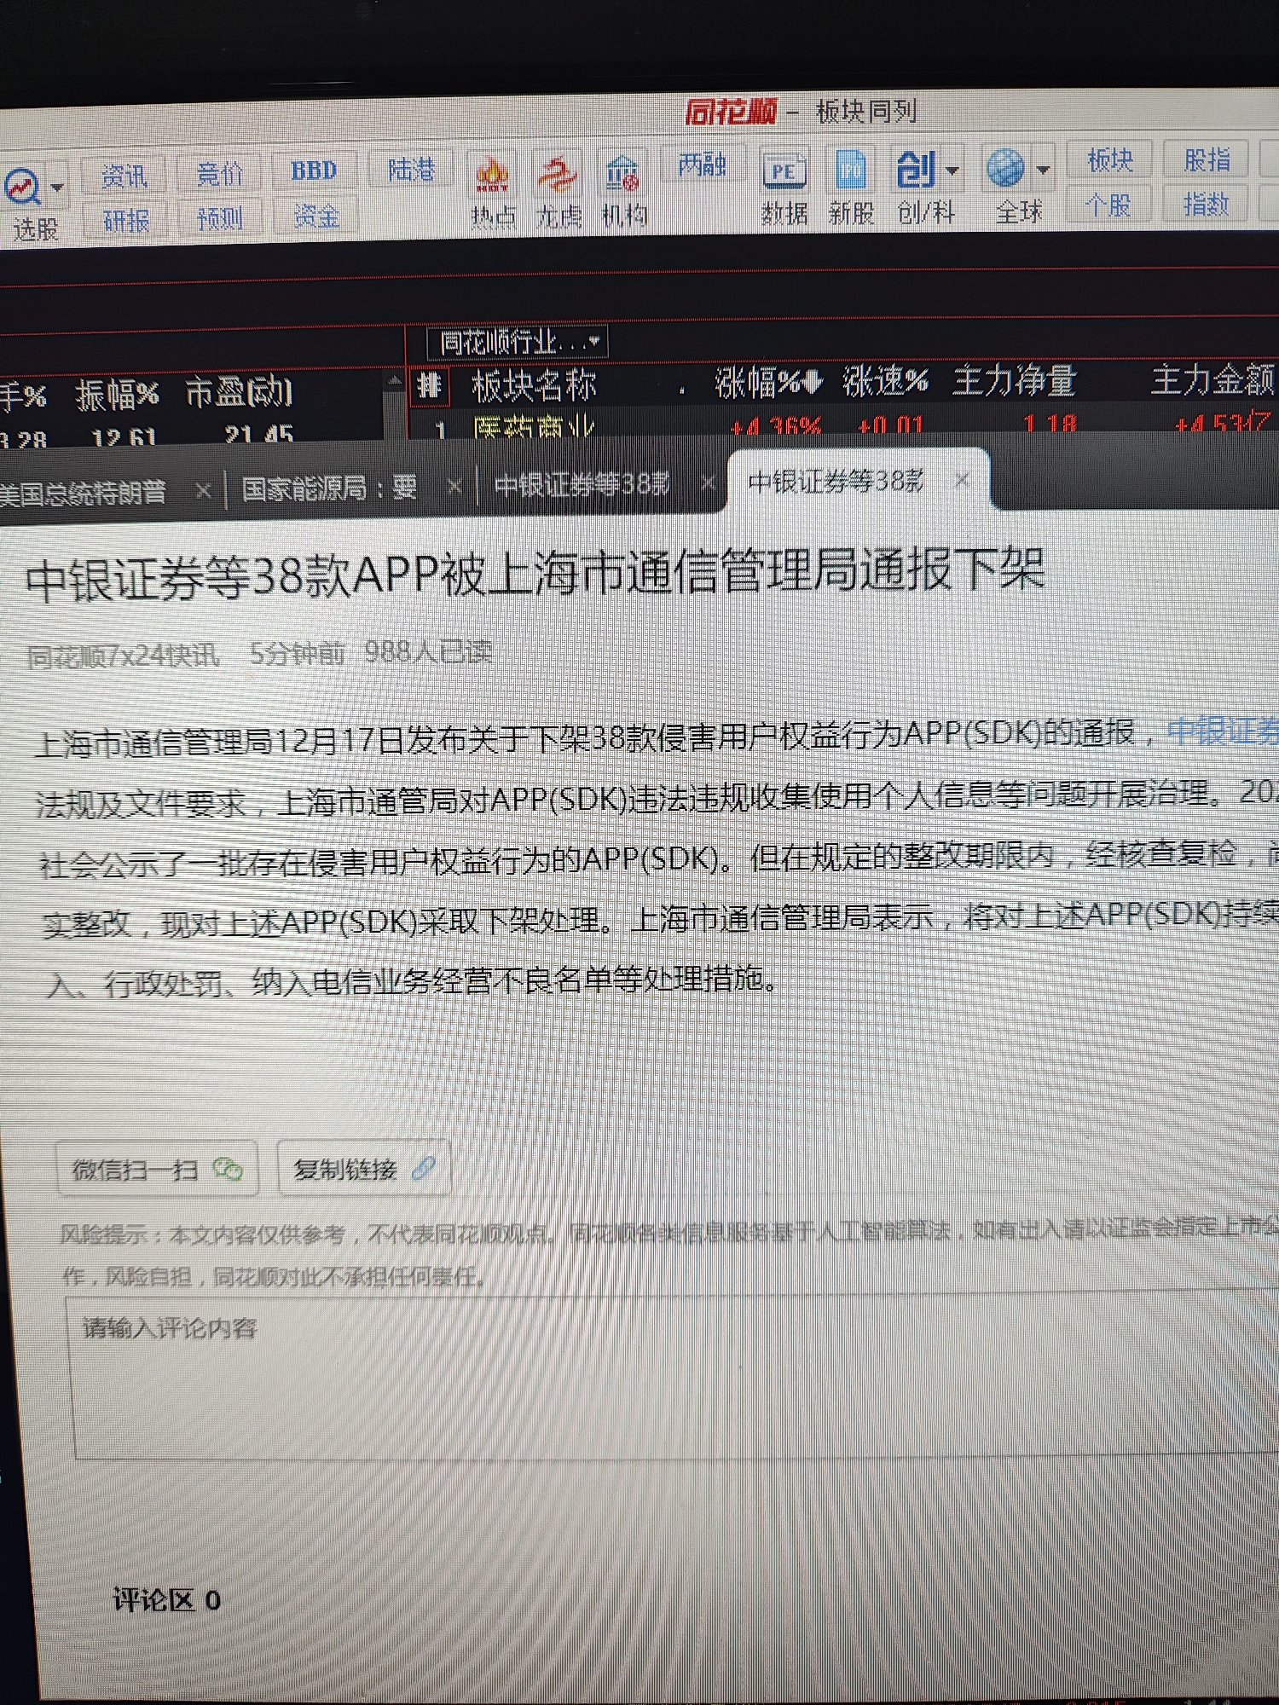Click the 988人已读 read count
The image size is (1279, 1705).
[x=428, y=652]
